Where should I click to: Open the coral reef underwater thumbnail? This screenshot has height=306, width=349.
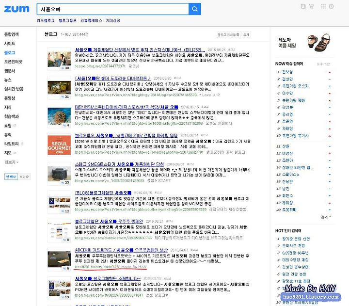(59, 116)
